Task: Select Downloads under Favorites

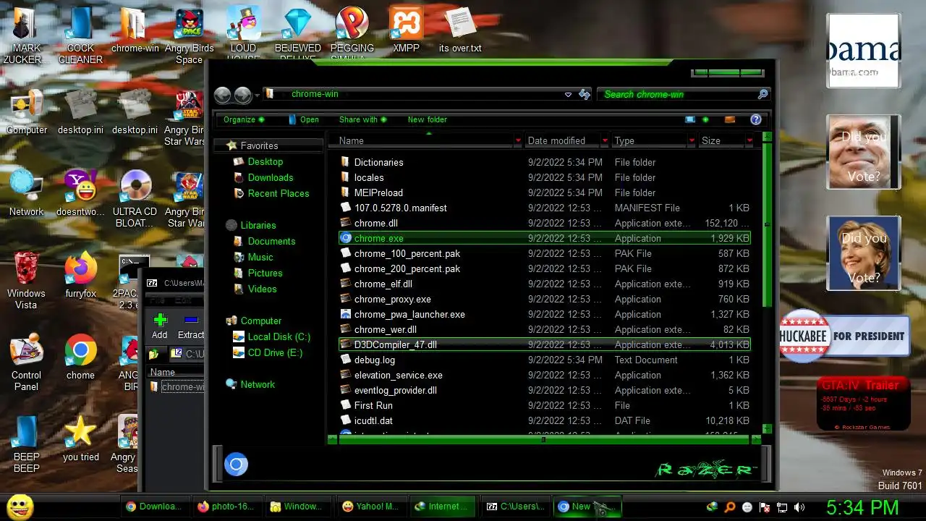Action: pos(270,177)
